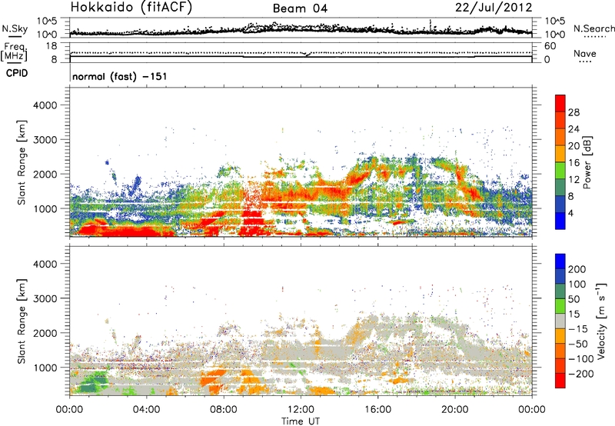Click the 'Hokkaido (fitACF)' title text

coord(131,8)
